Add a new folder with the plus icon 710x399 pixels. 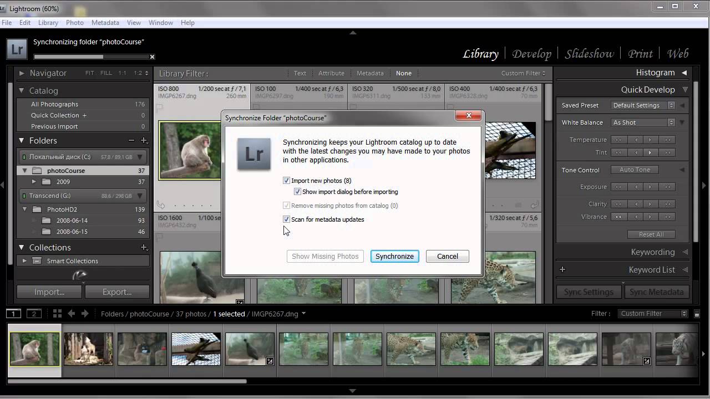click(144, 141)
